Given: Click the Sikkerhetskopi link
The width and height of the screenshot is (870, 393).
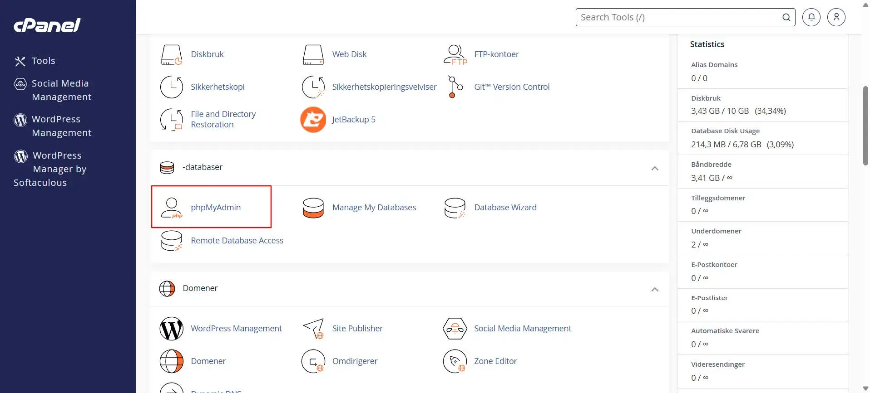Looking at the screenshot, I should (x=217, y=87).
